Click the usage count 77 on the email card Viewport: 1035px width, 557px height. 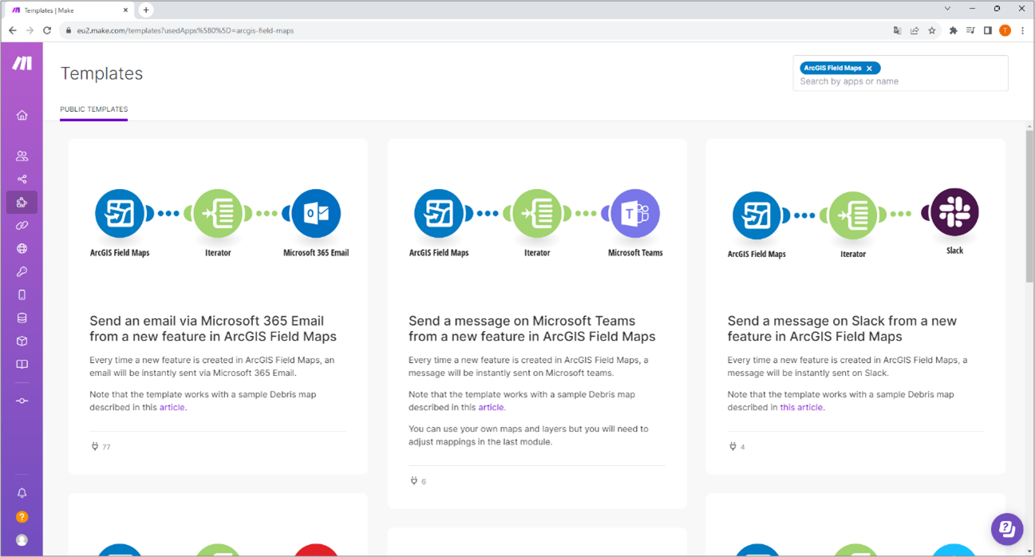click(106, 447)
